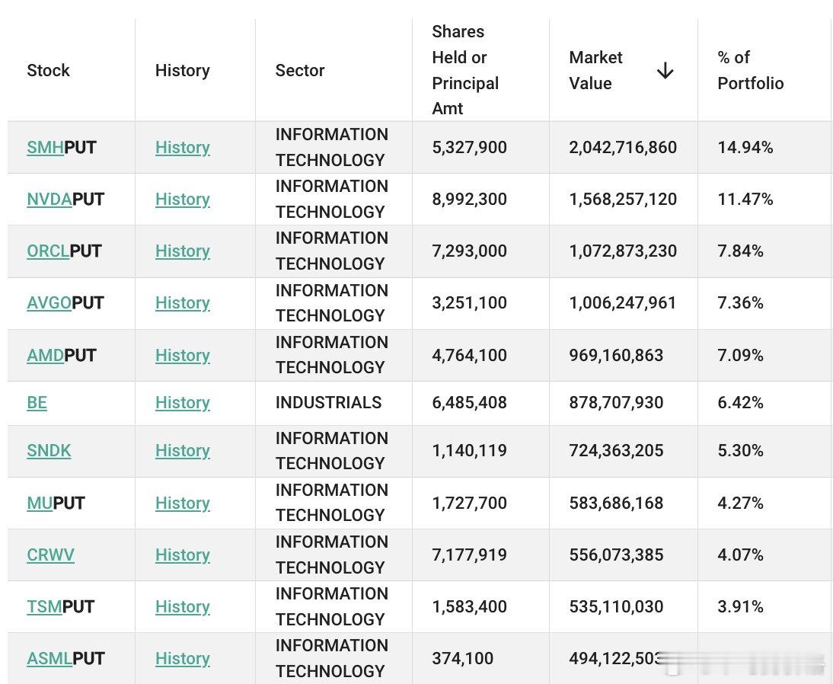This screenshot has height=684, width=833.
Task: Select shares value 7,177,919
Action: pos(470,555)
